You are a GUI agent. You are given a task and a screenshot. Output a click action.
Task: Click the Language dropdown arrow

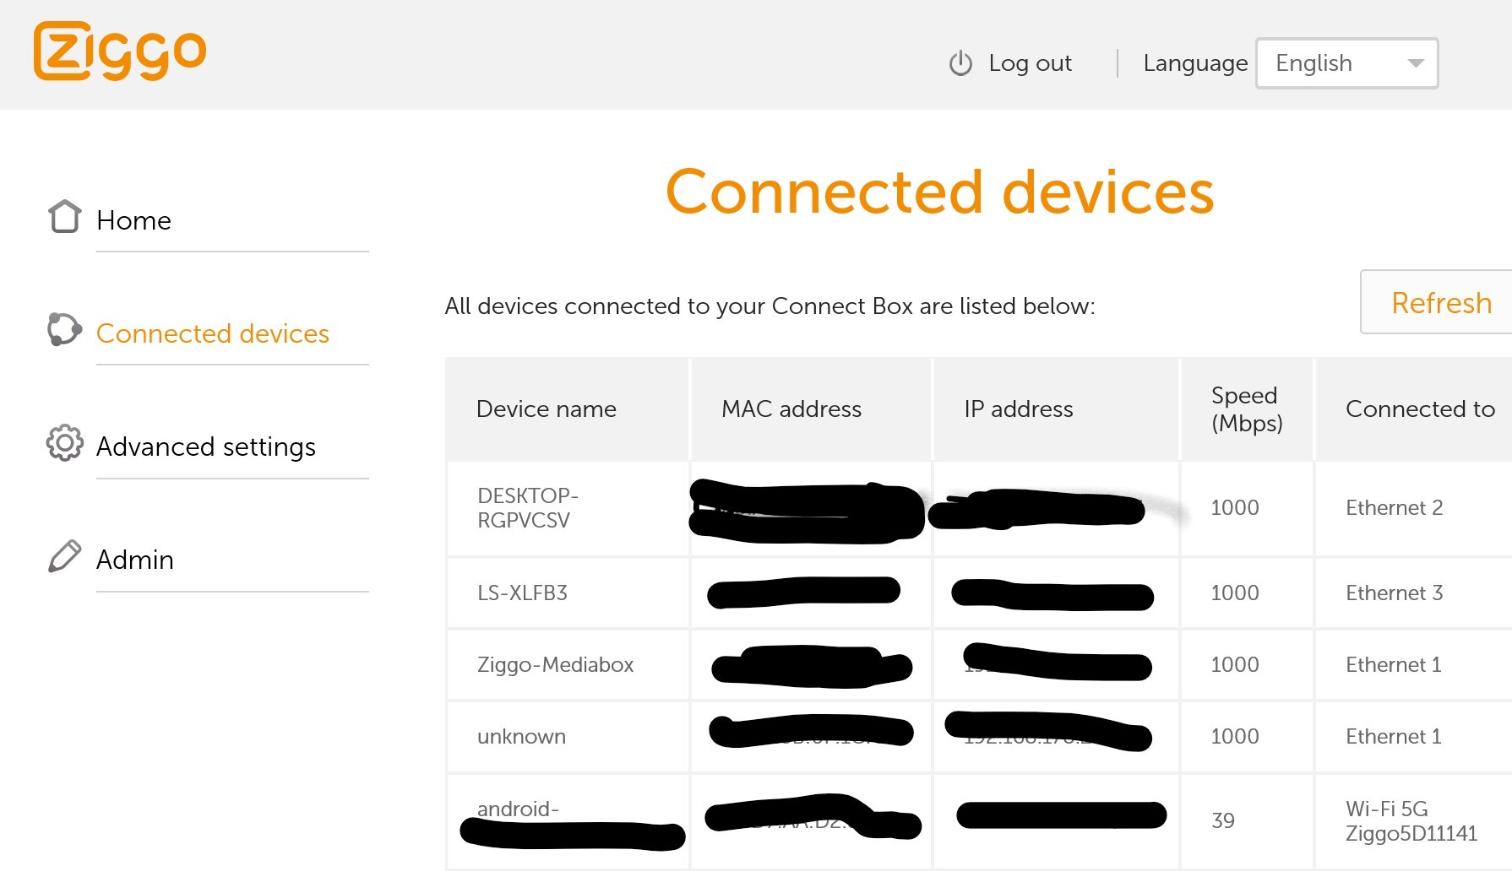1416,63
